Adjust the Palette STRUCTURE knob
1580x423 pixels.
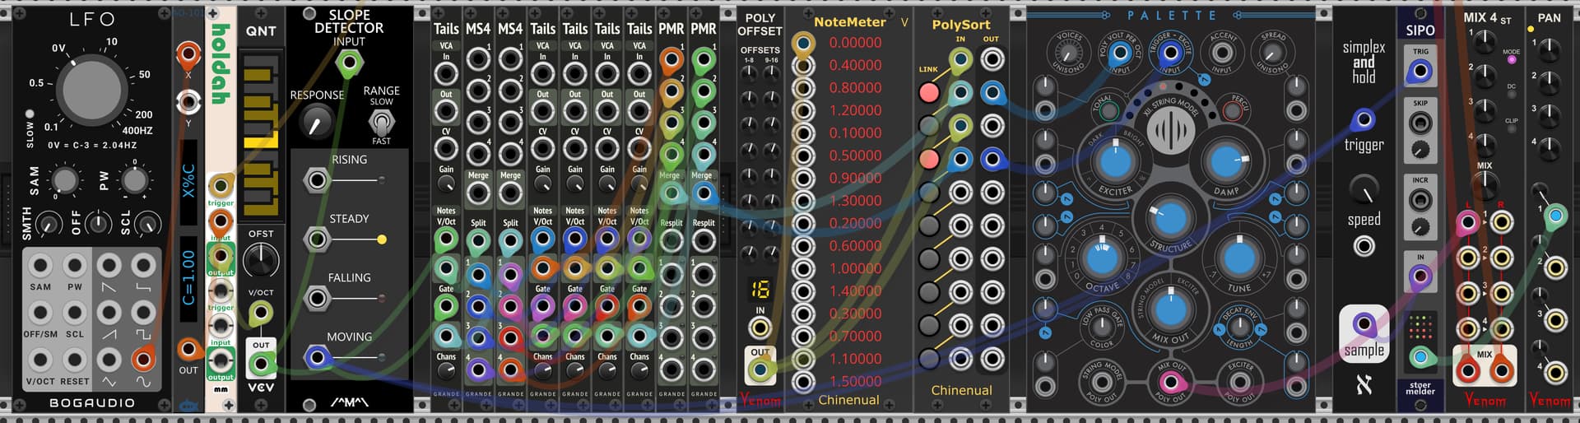[x=1170, y=218]
